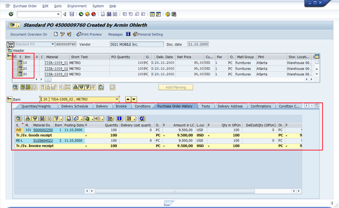Click the Print Preview button
The width and height of the screenshot is (339, 208).
click(x=89, y=34)
